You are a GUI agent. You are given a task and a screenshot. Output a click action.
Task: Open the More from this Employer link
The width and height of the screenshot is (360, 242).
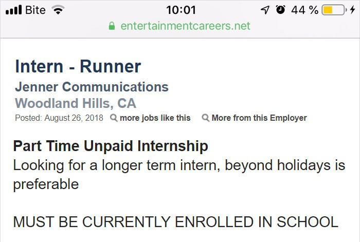259,118
